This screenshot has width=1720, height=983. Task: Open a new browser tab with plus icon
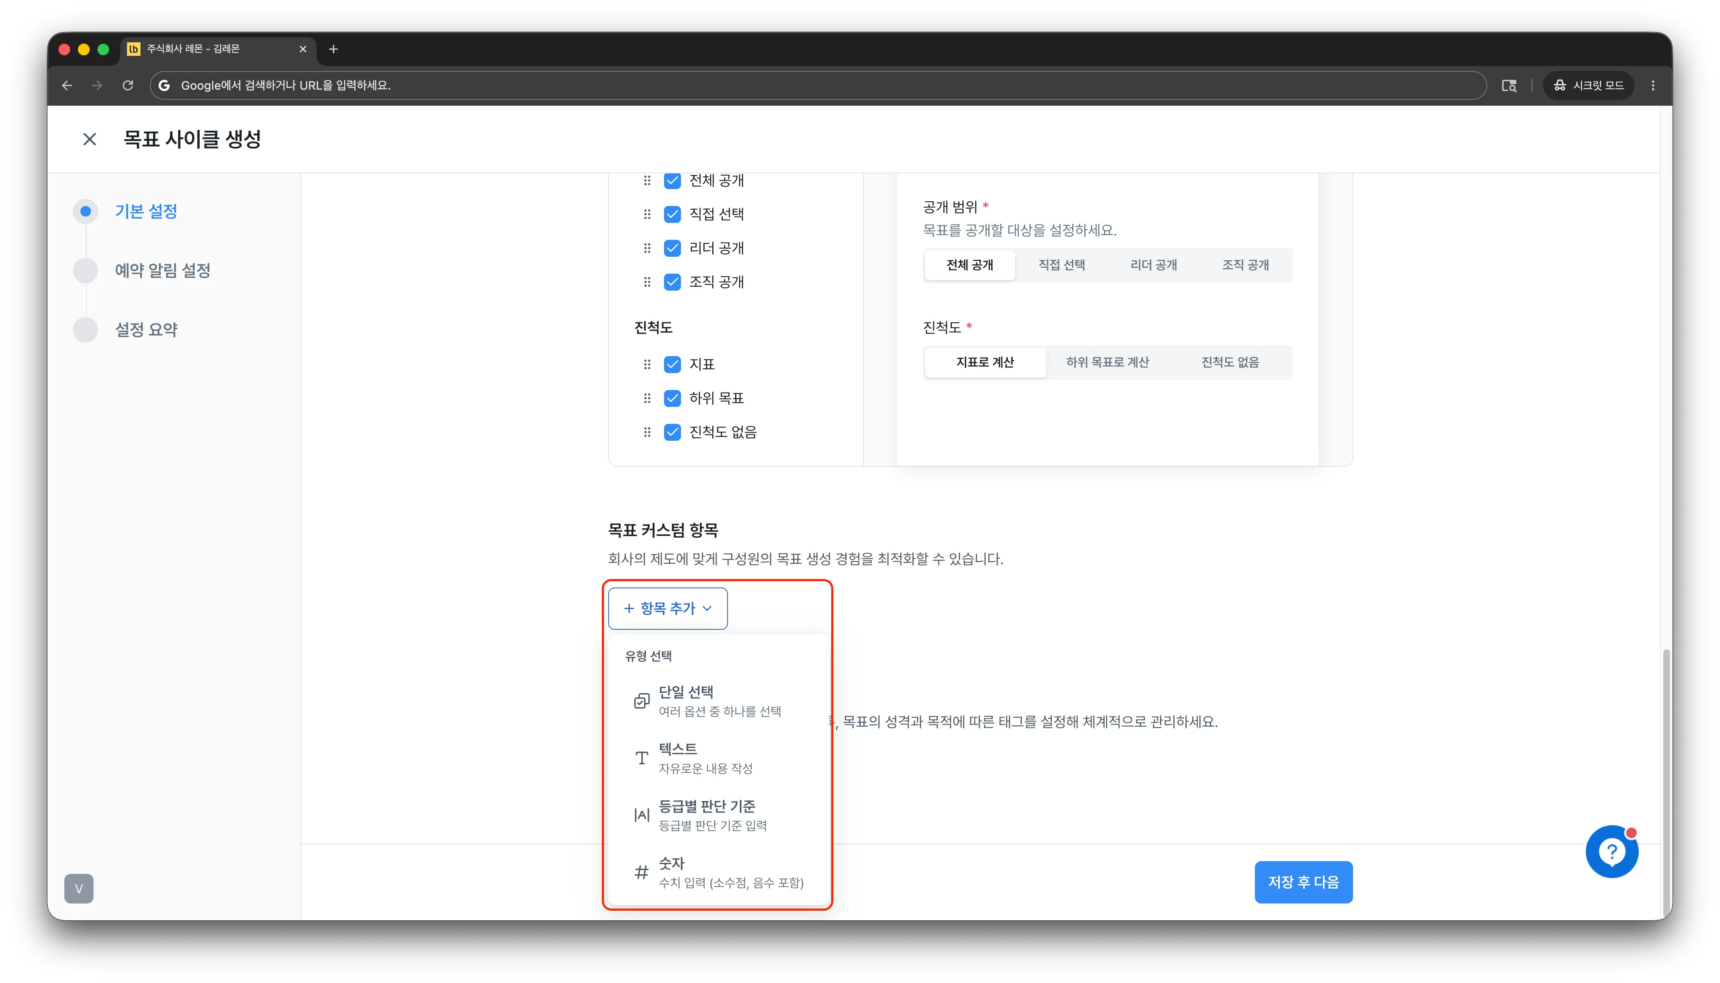click(x=333, y=49)
